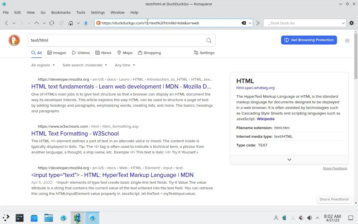Expand the search bar suggestions dropdown
358x224 pixels.
pyautogui.click(x=343, y=23)
